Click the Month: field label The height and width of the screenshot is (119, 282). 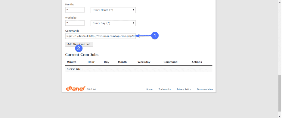point(70,5)
